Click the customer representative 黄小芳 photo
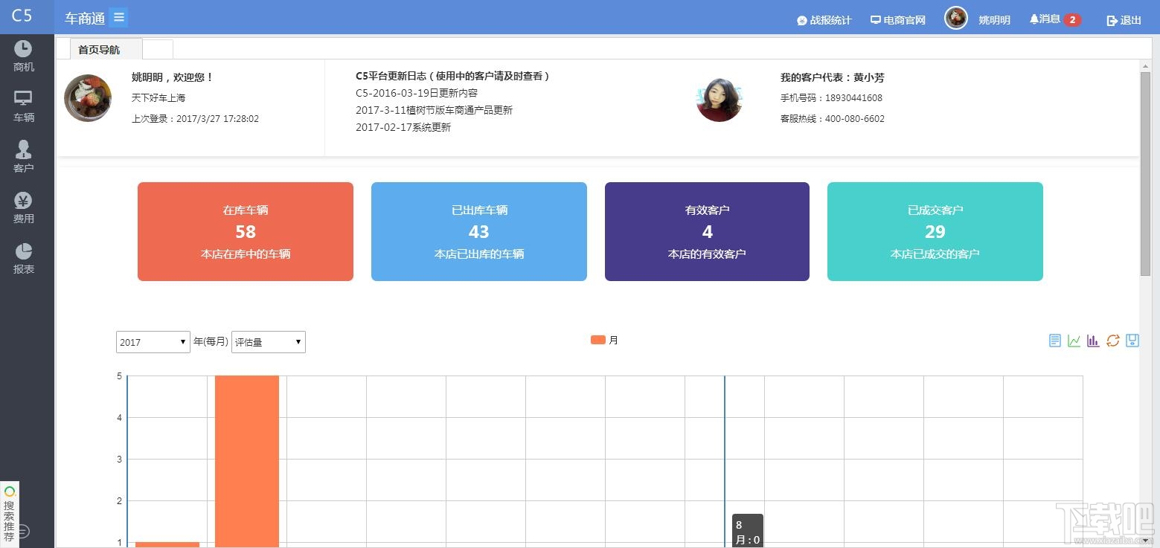This screenshot has height=548, width=1160. pos(720,99)
